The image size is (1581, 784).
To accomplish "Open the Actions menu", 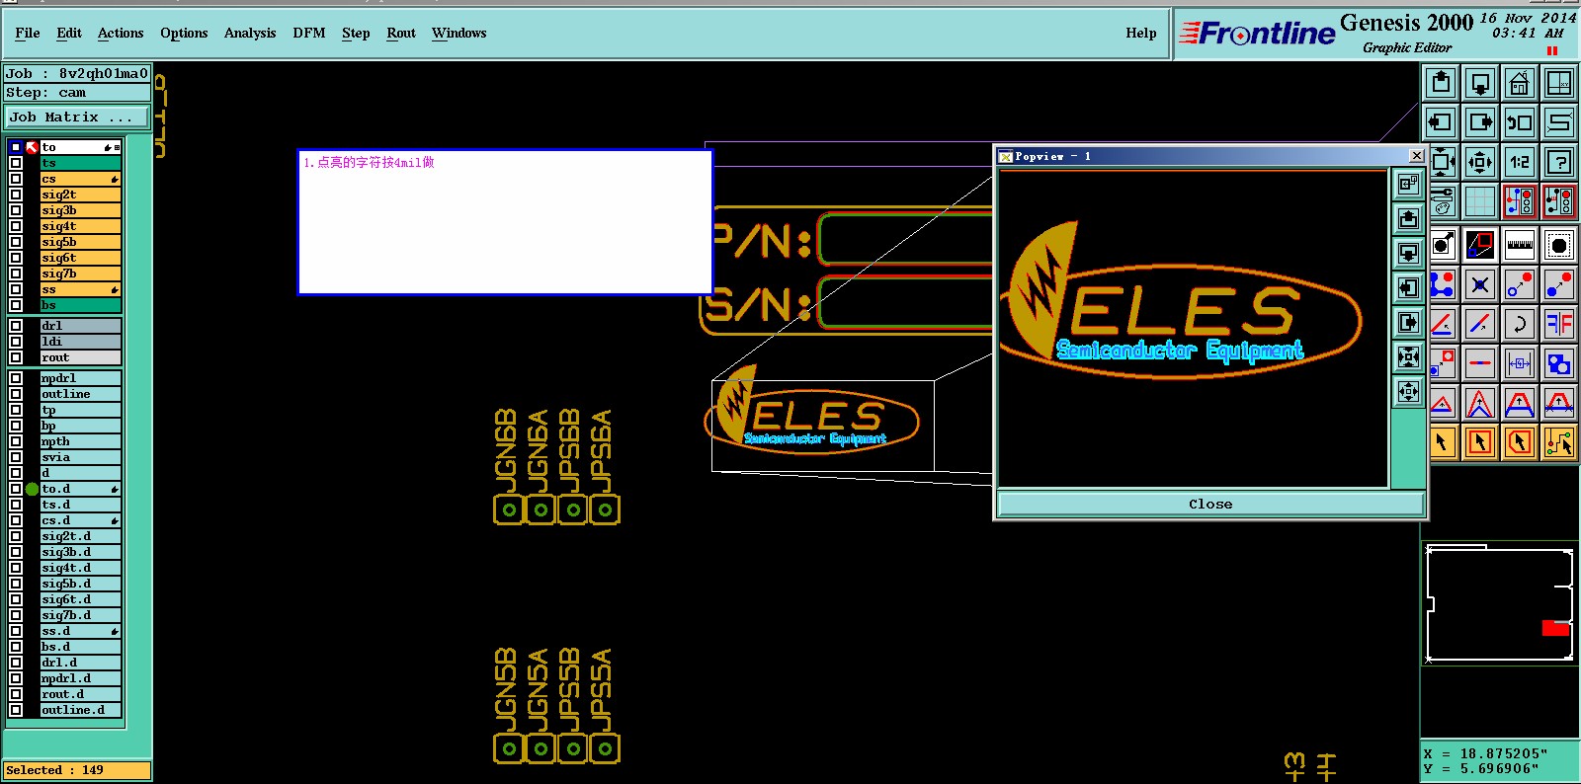I will 121,33.
